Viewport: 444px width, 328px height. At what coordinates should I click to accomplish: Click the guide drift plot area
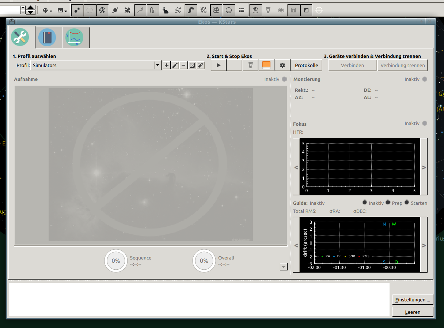360,245
